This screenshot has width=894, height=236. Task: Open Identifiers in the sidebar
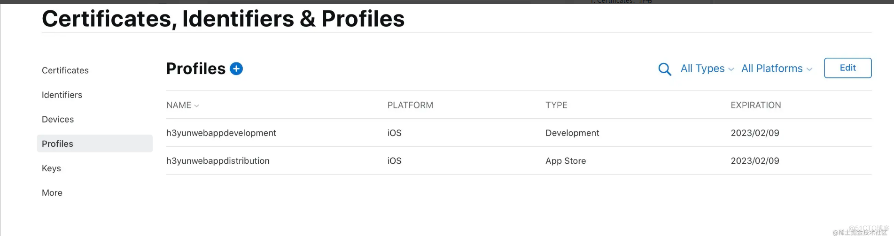[x=62, y=95]
